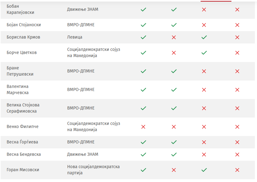This screenshot has width=257, height=182.
Task: Click the second green checkmark in Борче Цветков's row
Action: pos(204,53)
